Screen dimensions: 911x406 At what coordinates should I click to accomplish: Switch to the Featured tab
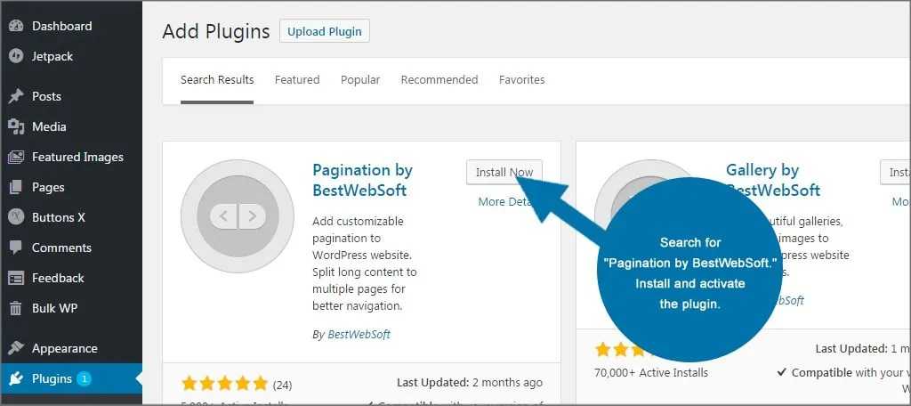pos(296,79)
